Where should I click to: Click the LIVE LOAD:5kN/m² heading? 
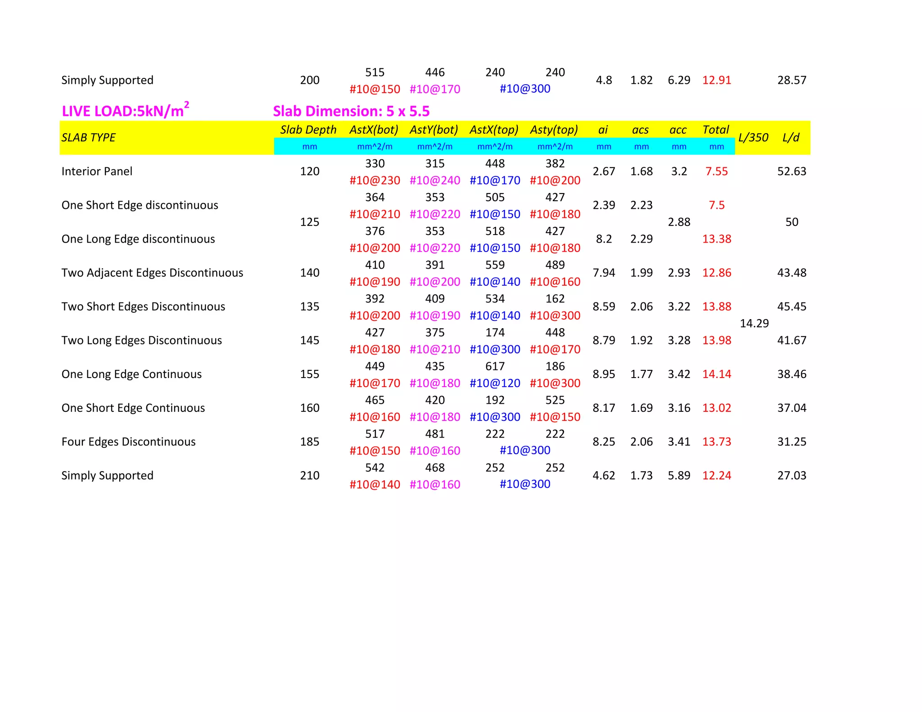[x=125, y=111]
